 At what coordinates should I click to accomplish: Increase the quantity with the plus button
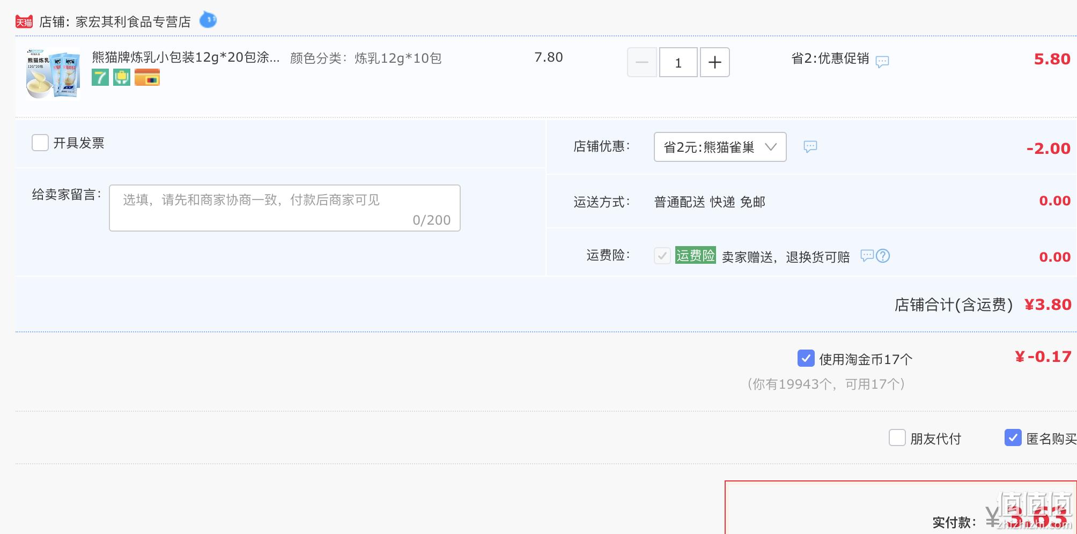pyautogui.click(x=715, y=62)
